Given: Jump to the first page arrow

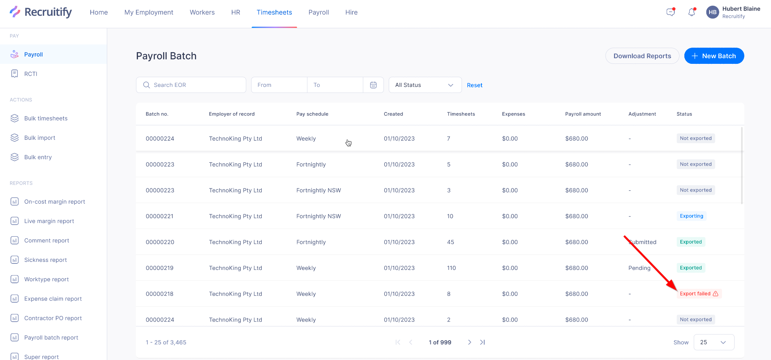Looking at the screenshot, I should [398, 342].
